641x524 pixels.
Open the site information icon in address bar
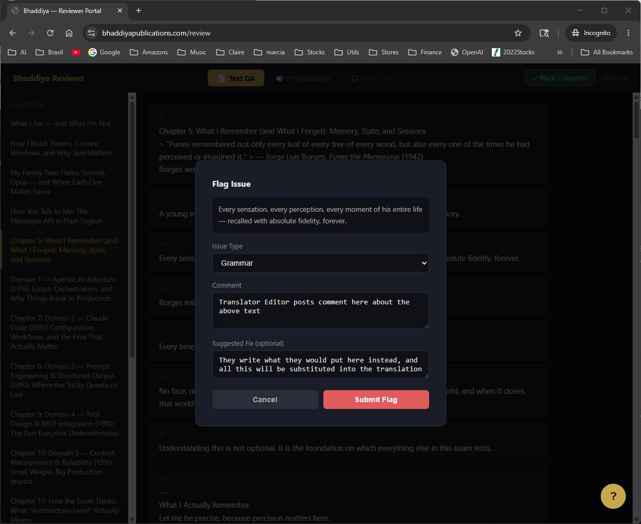[92, 33]
